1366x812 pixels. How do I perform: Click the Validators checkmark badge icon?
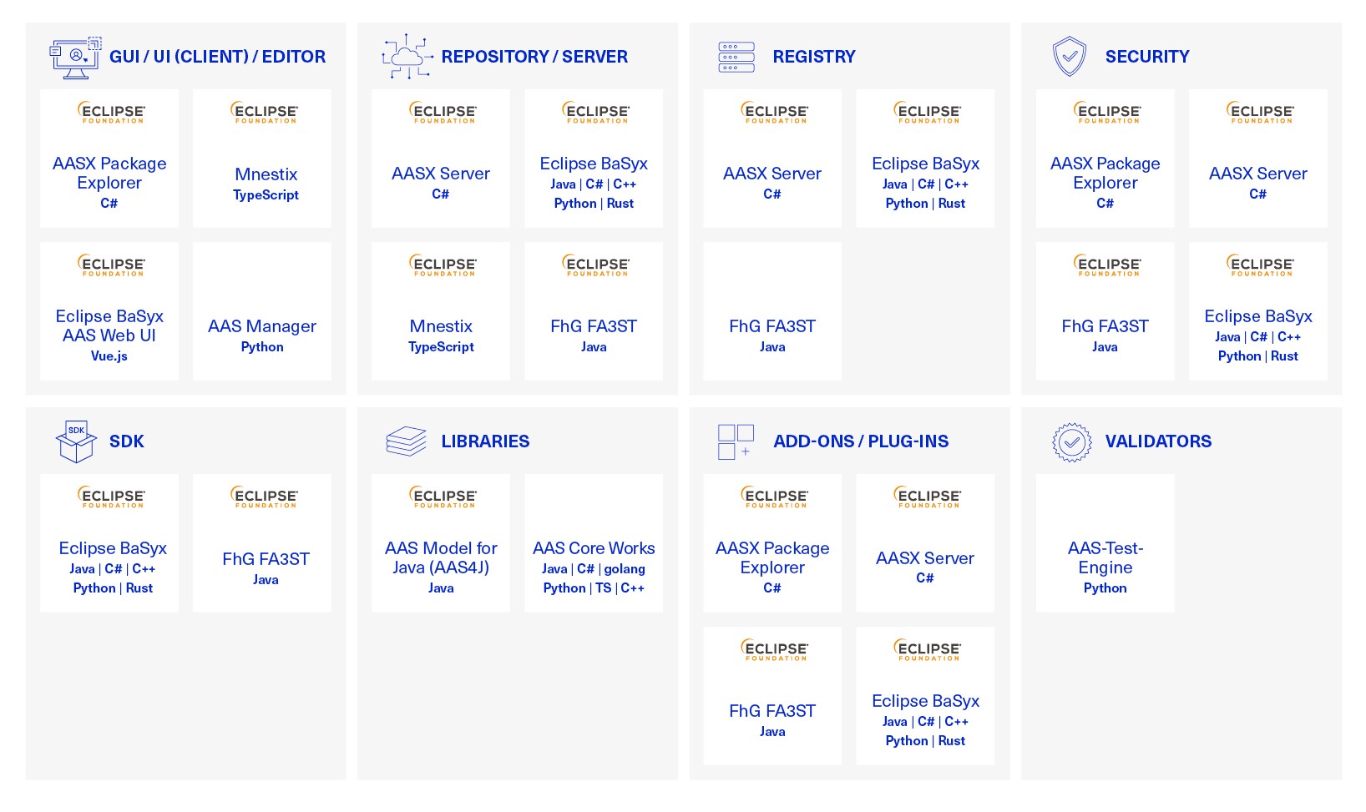click(1071, 442)
